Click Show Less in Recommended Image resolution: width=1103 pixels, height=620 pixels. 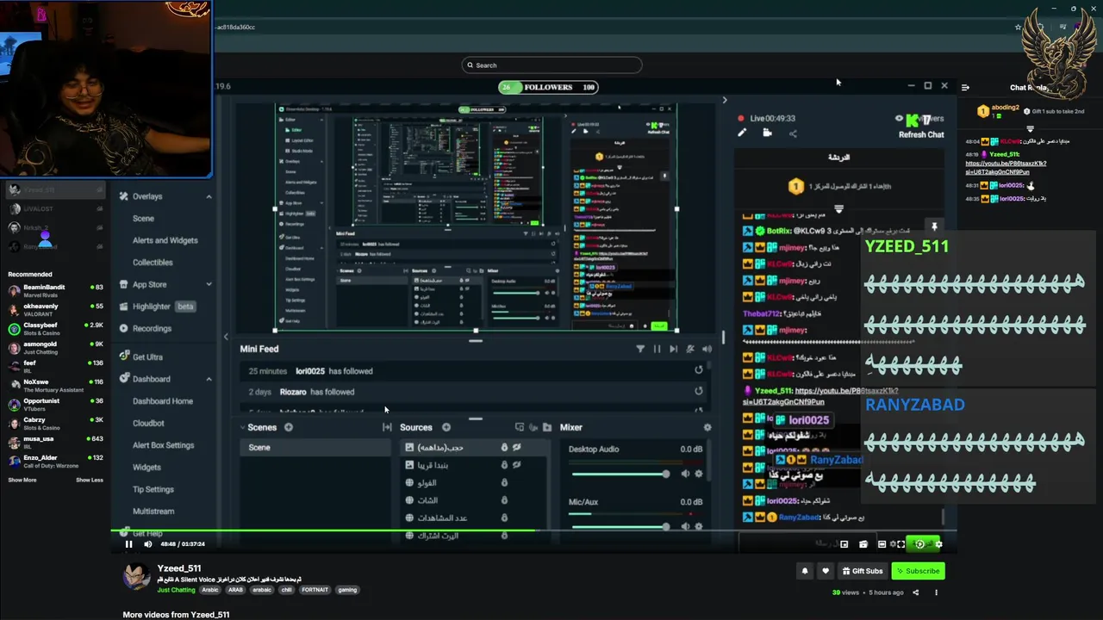coord(90,480)
